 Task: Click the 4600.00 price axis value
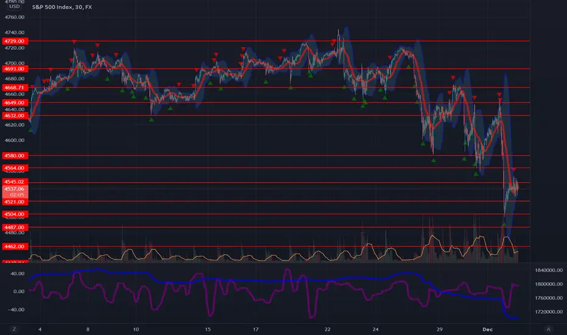[15, 140]
